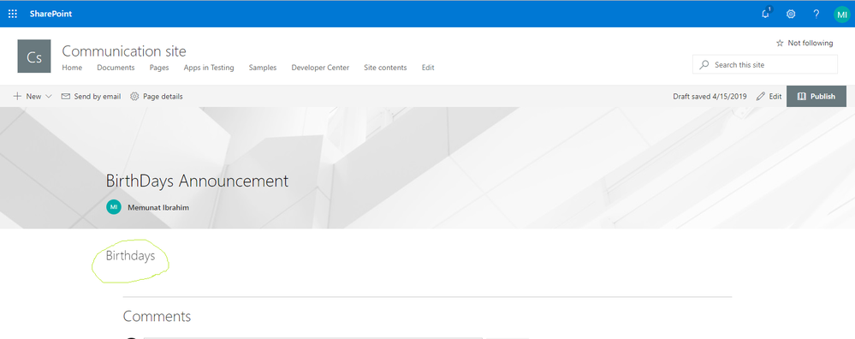Screen dimensions: 855x339
Task: Open Site contents navigation item
Action: 385,68
